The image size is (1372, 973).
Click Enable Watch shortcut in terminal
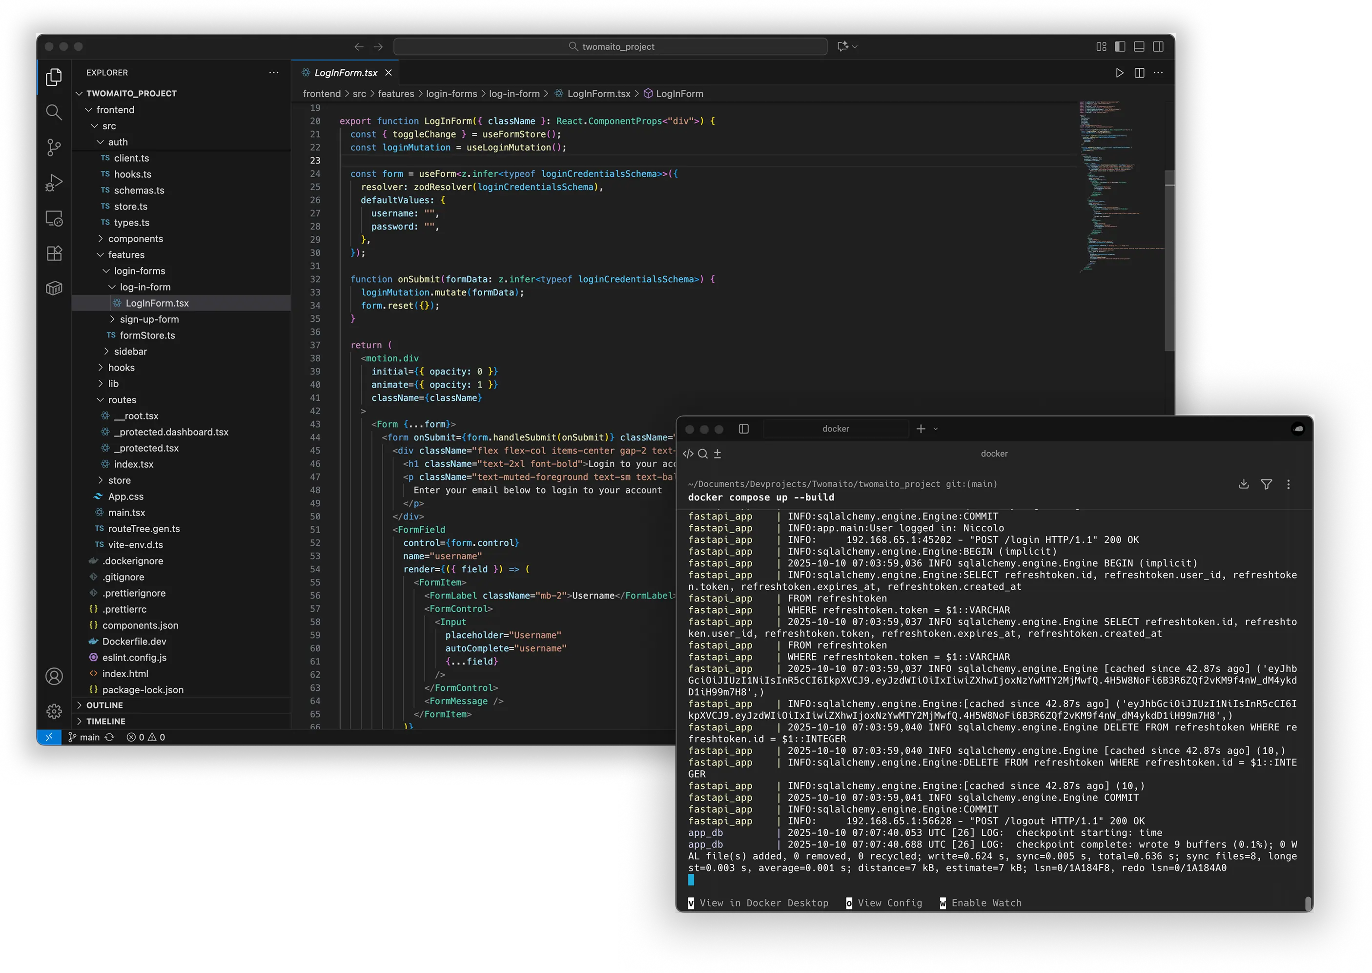point(981,903)
